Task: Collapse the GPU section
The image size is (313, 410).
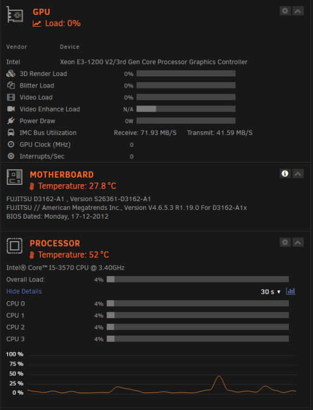Action: tap(298, 11)
